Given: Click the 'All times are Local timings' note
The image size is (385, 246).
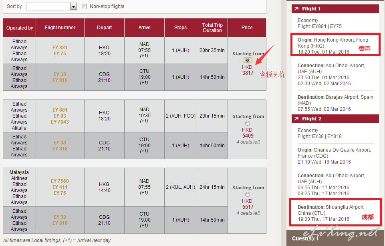Looking at the screenshot, I should click(57, 240).
